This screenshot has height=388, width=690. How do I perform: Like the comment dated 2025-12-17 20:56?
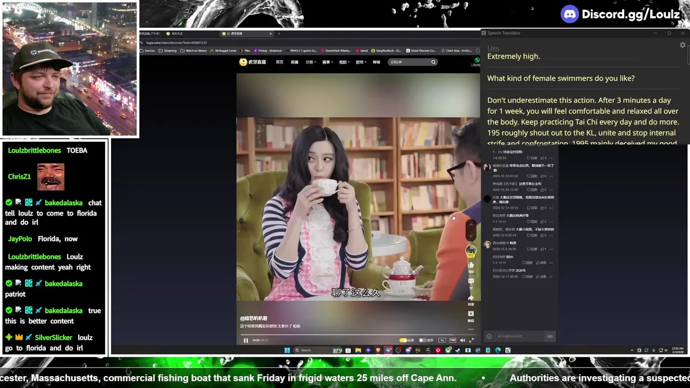click(541, 276)
